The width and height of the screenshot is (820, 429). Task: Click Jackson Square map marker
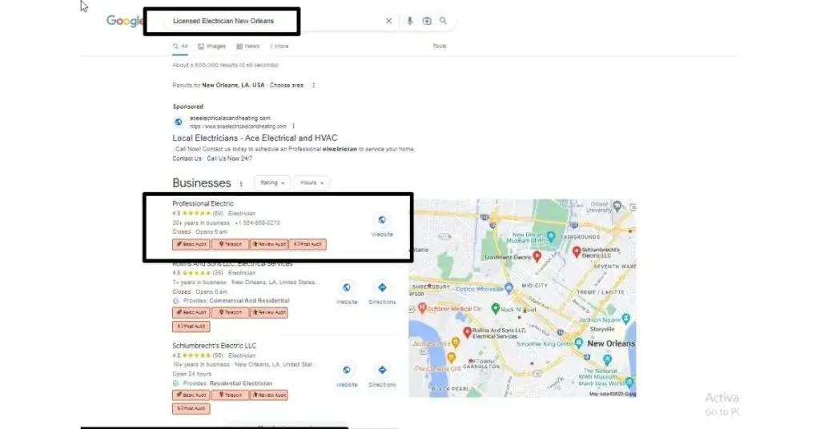point(626,319)
